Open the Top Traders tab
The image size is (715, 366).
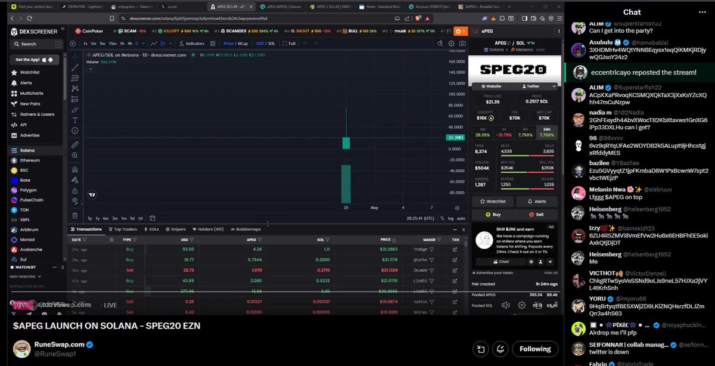(122, 229)
